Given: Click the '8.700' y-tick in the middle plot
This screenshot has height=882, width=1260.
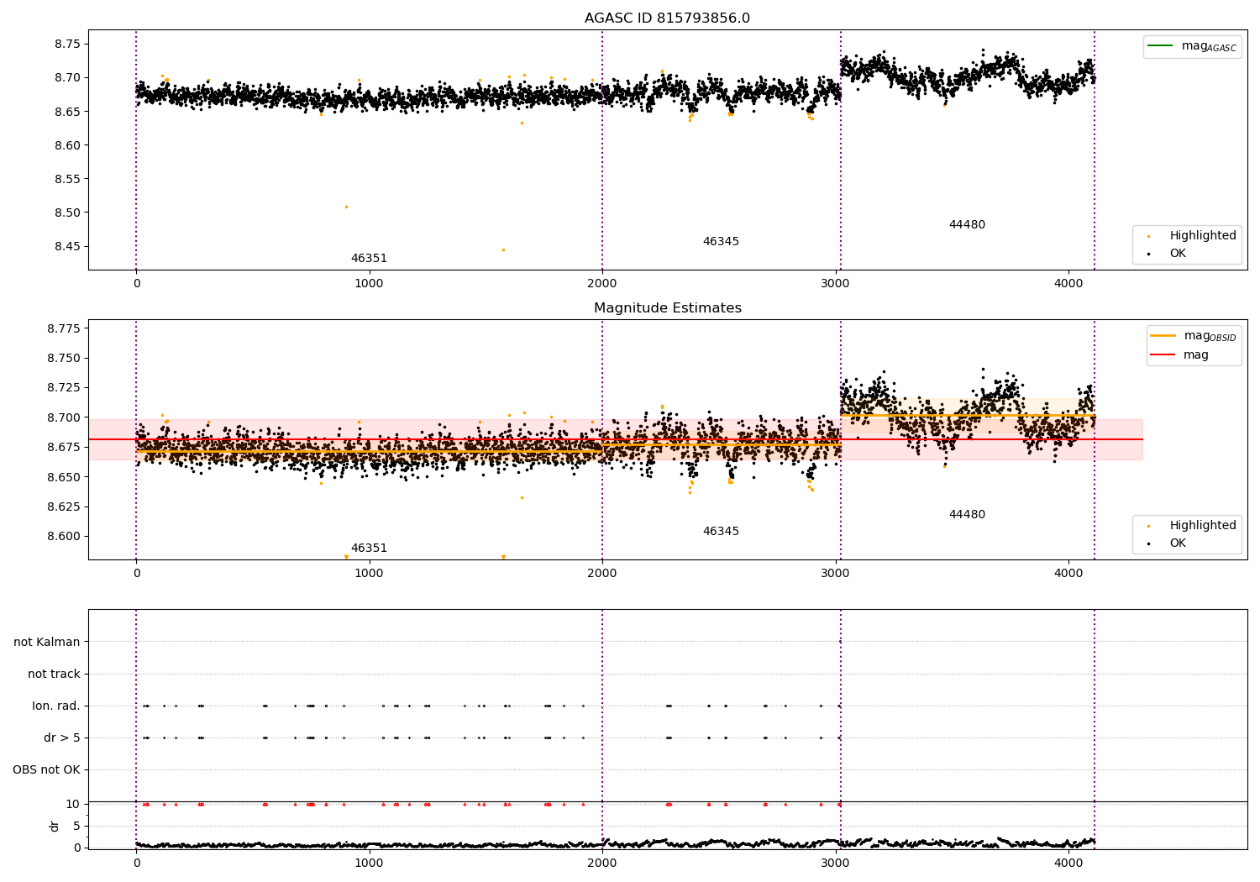Looking at the screenshot, I should pyautogui.click(x=63, y=417).
